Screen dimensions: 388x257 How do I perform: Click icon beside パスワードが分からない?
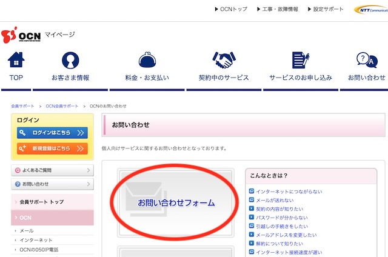click(x=252, y=217)
